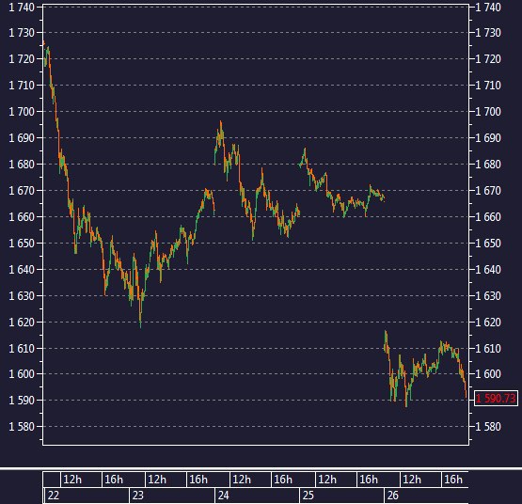Select day 25 on the date axis
The height and width of the screenshot is (504, 522).
pos(308,496)
